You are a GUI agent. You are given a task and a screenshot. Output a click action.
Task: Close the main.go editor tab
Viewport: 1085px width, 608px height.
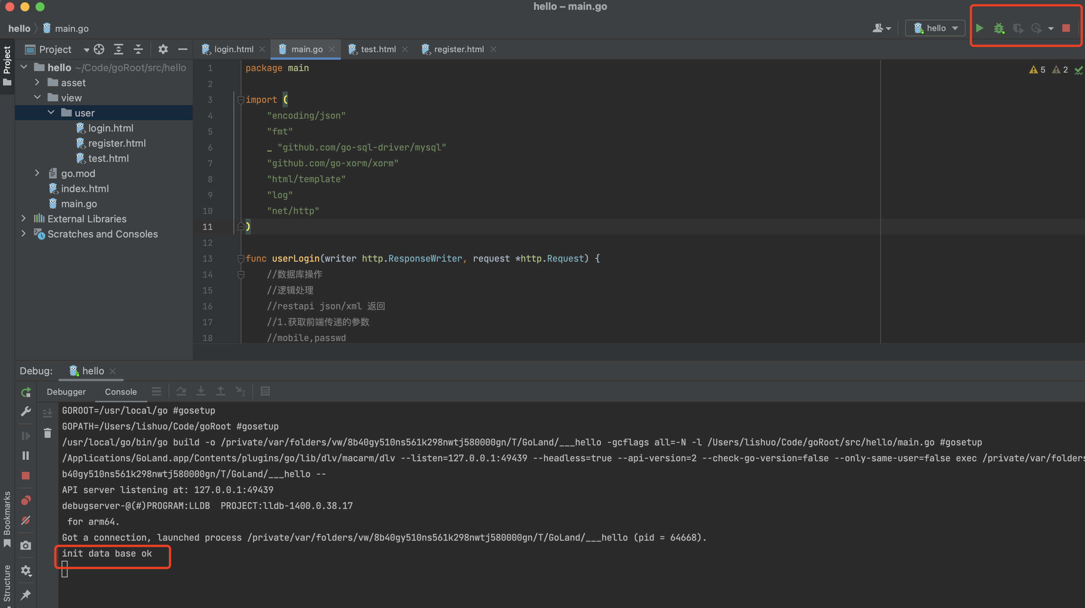point(332,49)
